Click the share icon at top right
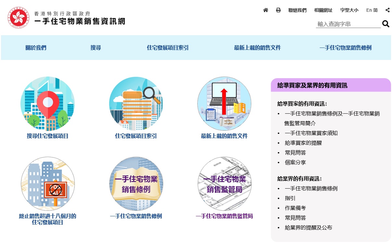392x243 pixels. 387,10
